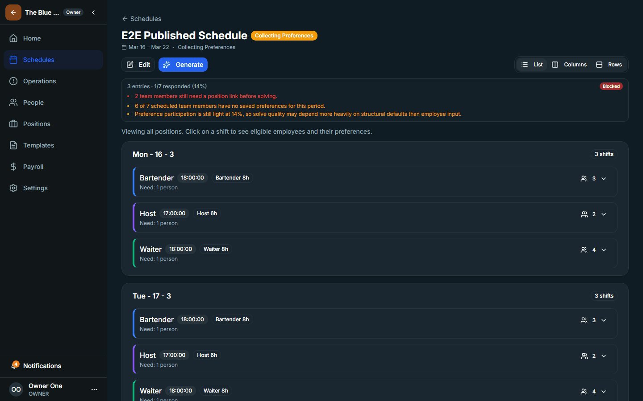Screen dimensions: 643x401
Task: Click Monday's 'Host 6h' tag
Action: click(x=207, y=213)
